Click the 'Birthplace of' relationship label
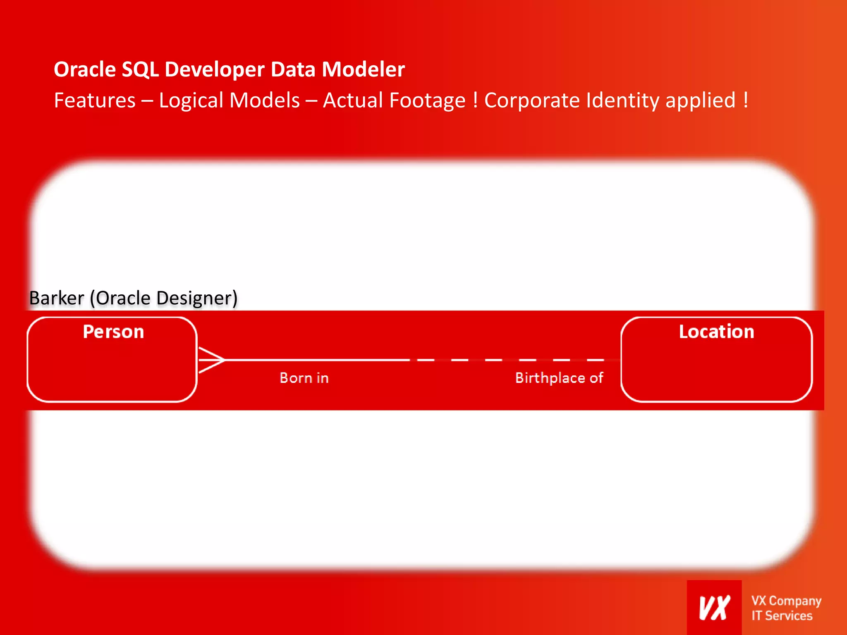 [559, 378]
